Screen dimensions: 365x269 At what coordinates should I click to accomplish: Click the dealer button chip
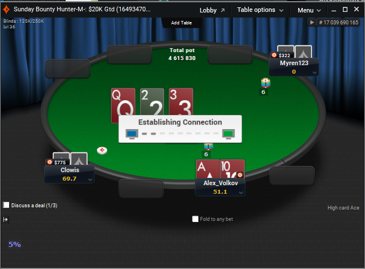pos(102,151)
